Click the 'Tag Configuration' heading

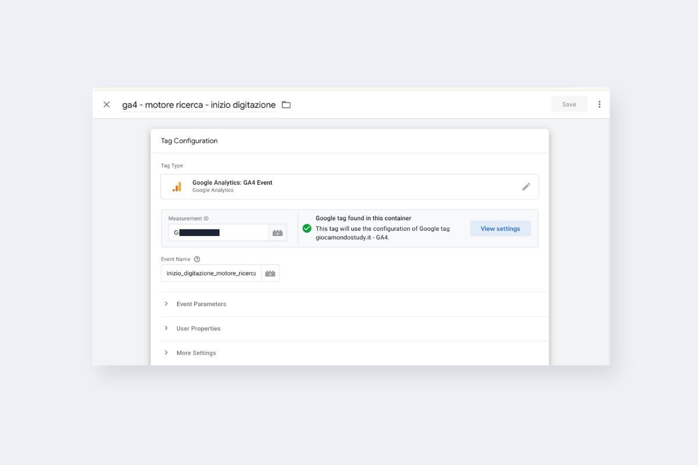click(x=189, y=141)
